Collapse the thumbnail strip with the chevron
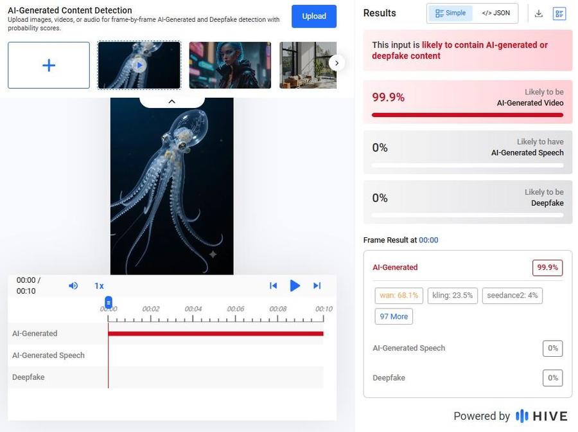The height and width of the screenshot is (432, 578). pos(171,102)
